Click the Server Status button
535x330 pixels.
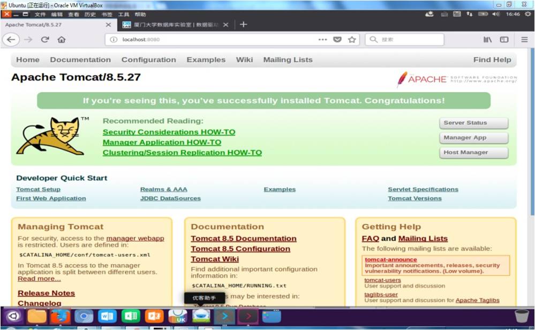click(x=473, y=123)
